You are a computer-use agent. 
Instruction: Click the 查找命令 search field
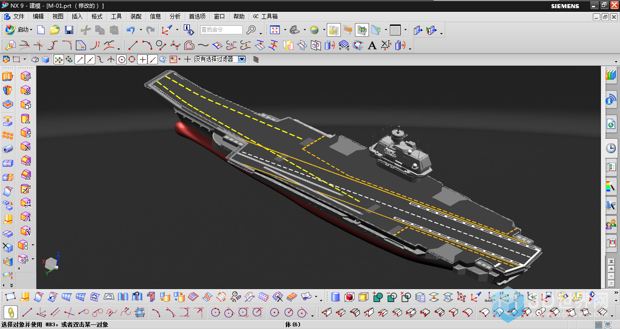click(221, 30)
